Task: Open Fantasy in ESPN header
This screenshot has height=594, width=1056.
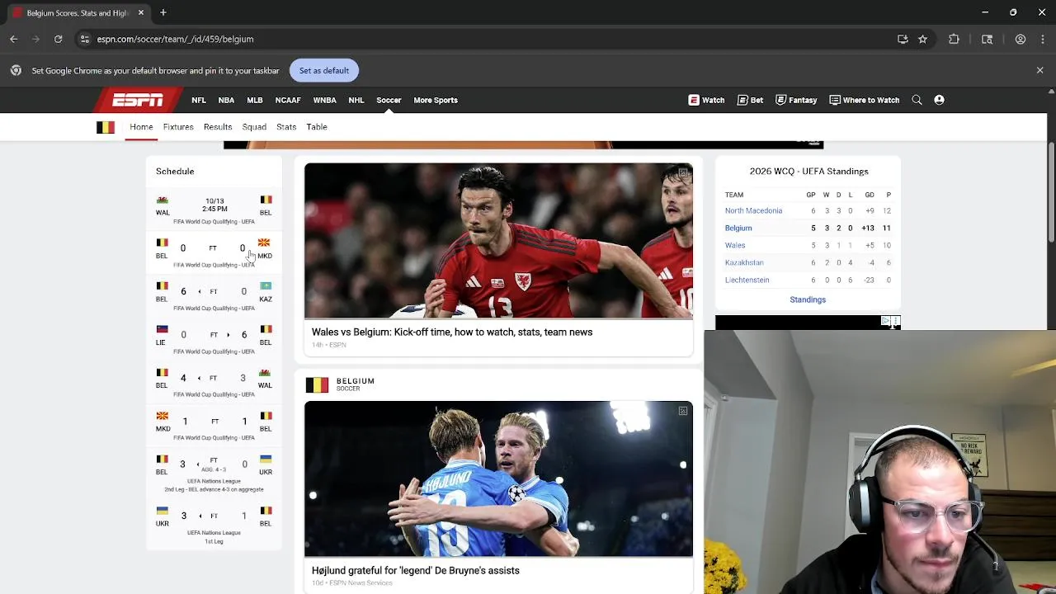Action: pyautogui.click(x=796, y=100)
